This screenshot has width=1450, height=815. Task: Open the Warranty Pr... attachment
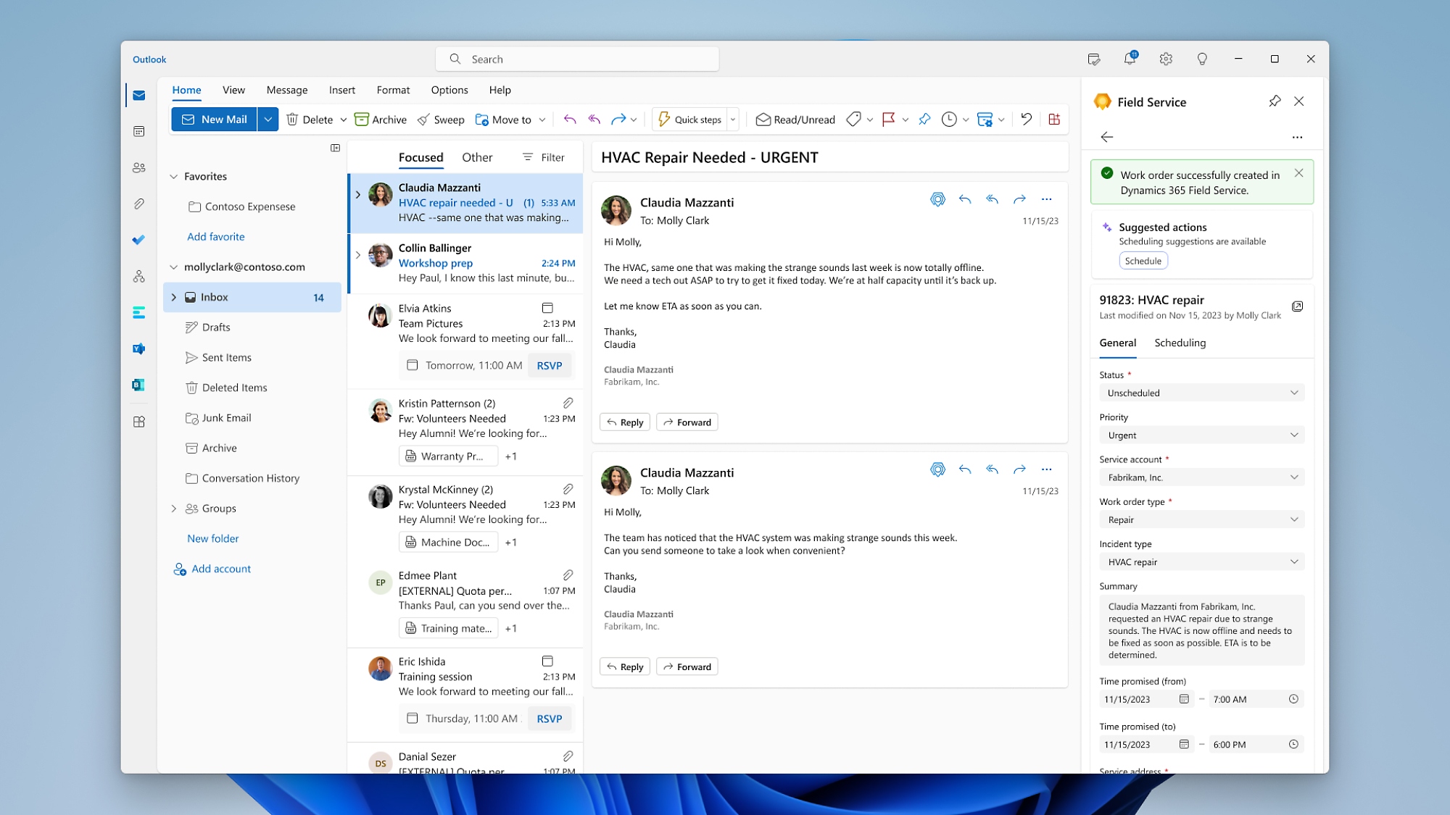448,456
